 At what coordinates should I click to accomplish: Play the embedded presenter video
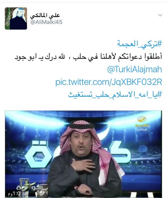[83, 154]
